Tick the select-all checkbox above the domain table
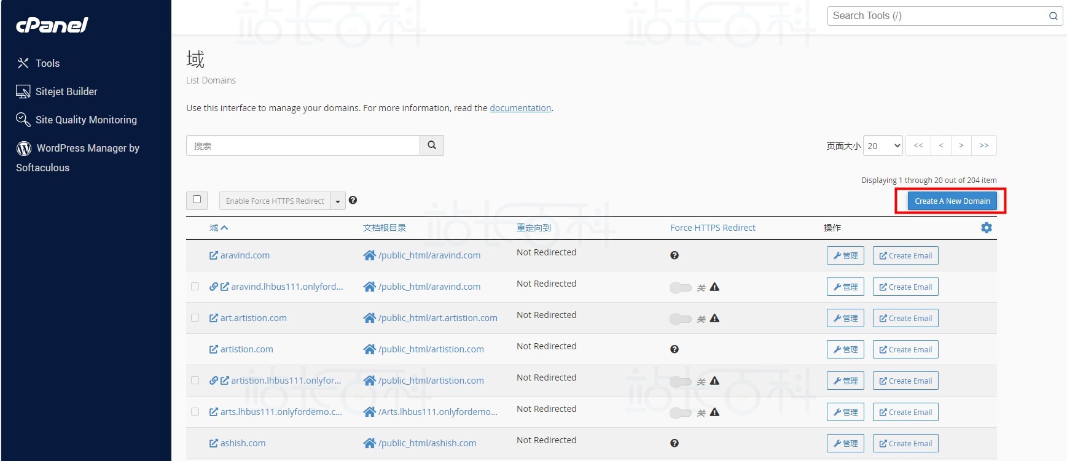 [197, 200]
